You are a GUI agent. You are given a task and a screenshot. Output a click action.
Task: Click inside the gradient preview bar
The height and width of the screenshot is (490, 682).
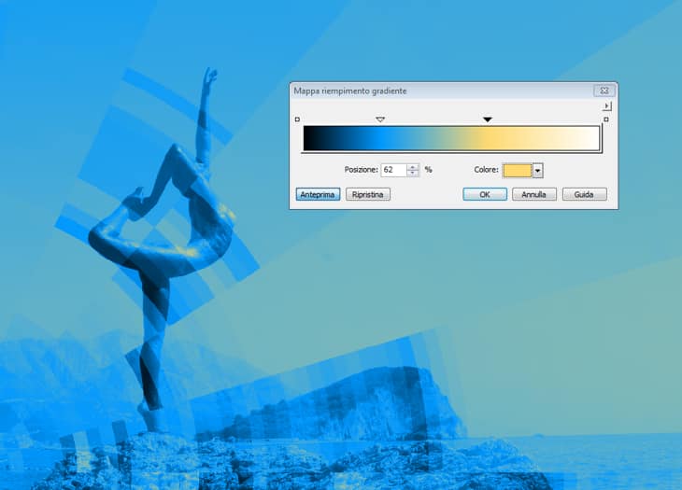(x=451, y=139)
